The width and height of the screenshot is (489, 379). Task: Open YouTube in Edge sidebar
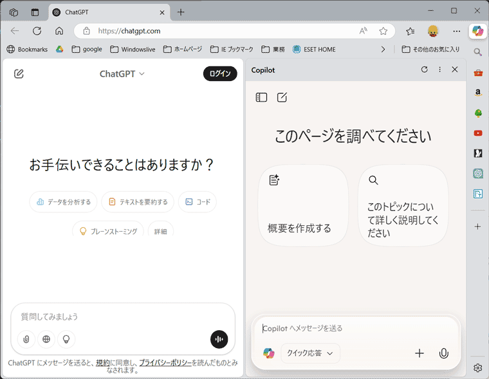click(x=478, y=133)
